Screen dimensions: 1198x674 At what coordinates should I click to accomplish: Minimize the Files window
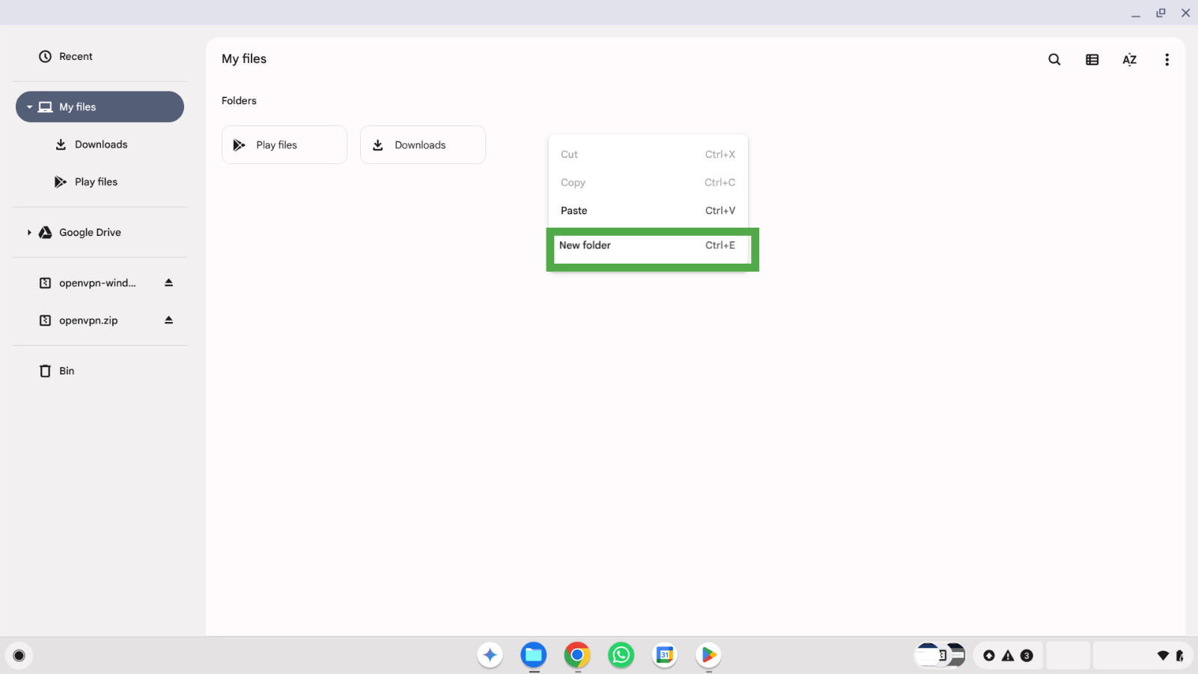coord(1136,13)
